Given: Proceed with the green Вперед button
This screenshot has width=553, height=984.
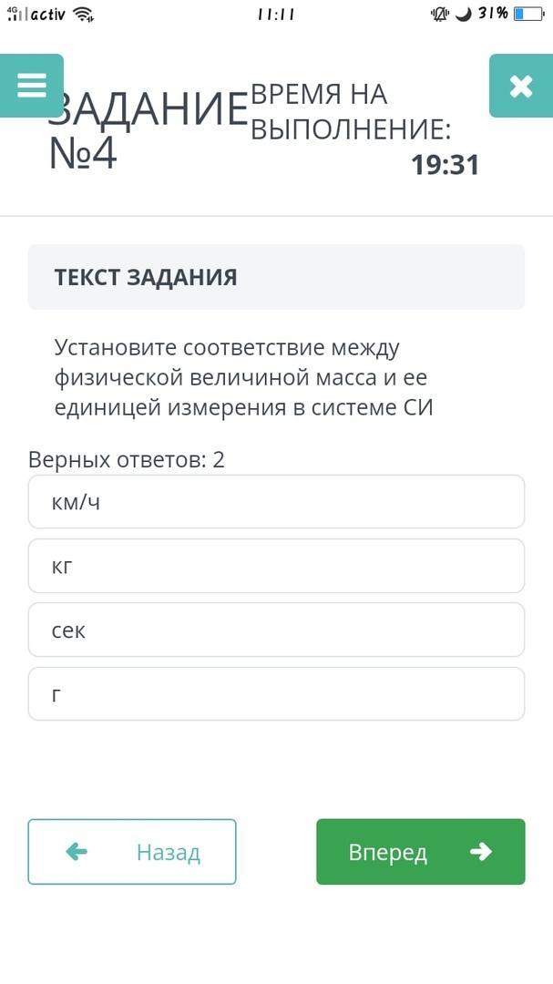Looking at the screenshot, I should (x=420, y=852).
